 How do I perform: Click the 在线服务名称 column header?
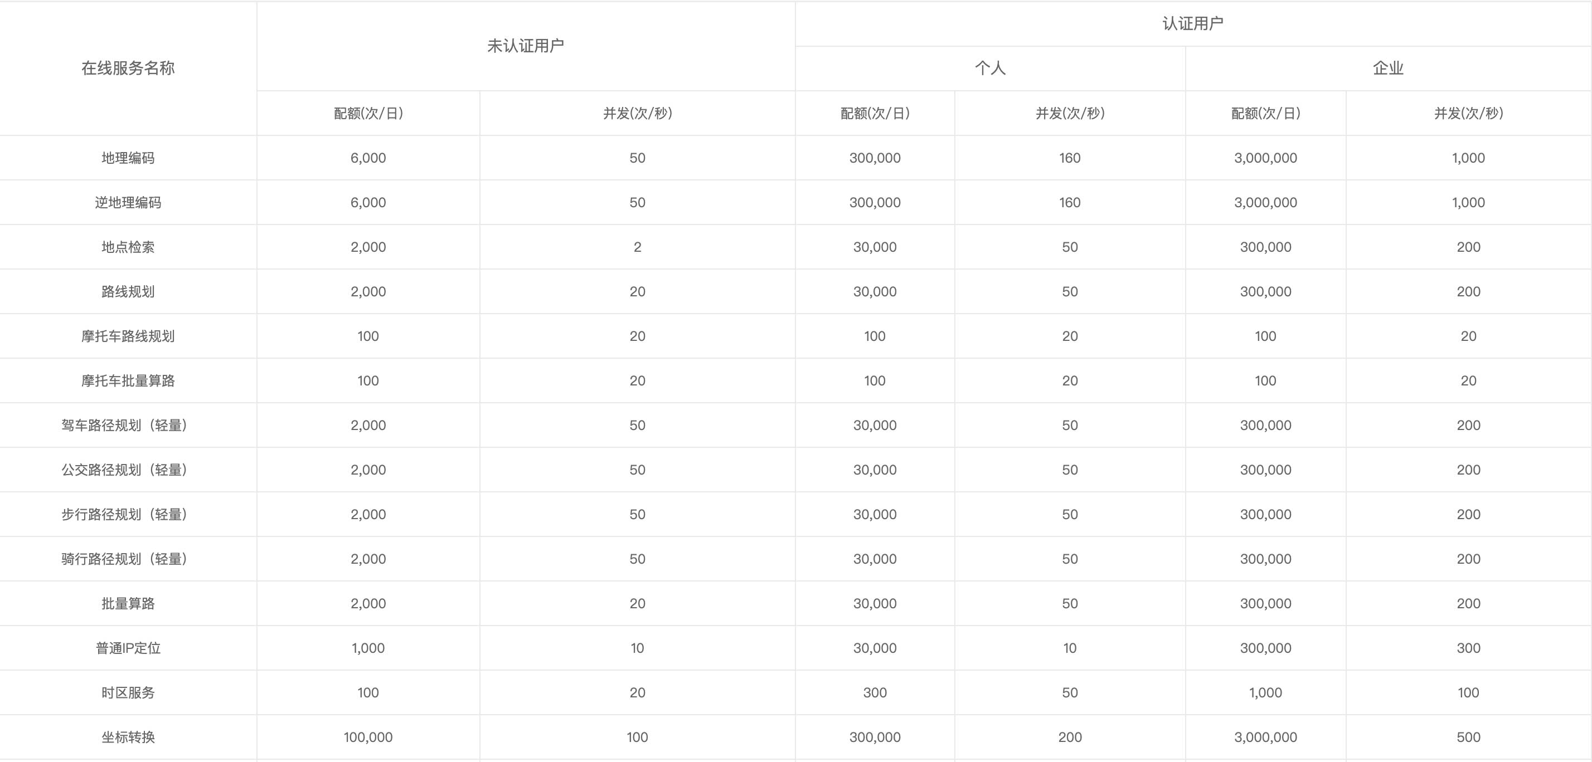click(128, 68)
